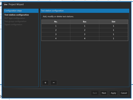Click the Bus column header

pos(85,22)
